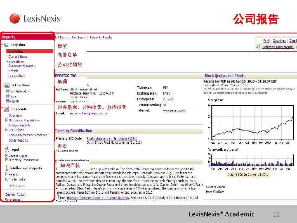Open Custom Report
This screenshot has width=297, height=223.
click(15, 195)
